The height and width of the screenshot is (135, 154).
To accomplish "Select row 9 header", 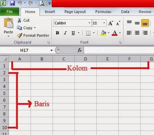I will pos(4,121).
